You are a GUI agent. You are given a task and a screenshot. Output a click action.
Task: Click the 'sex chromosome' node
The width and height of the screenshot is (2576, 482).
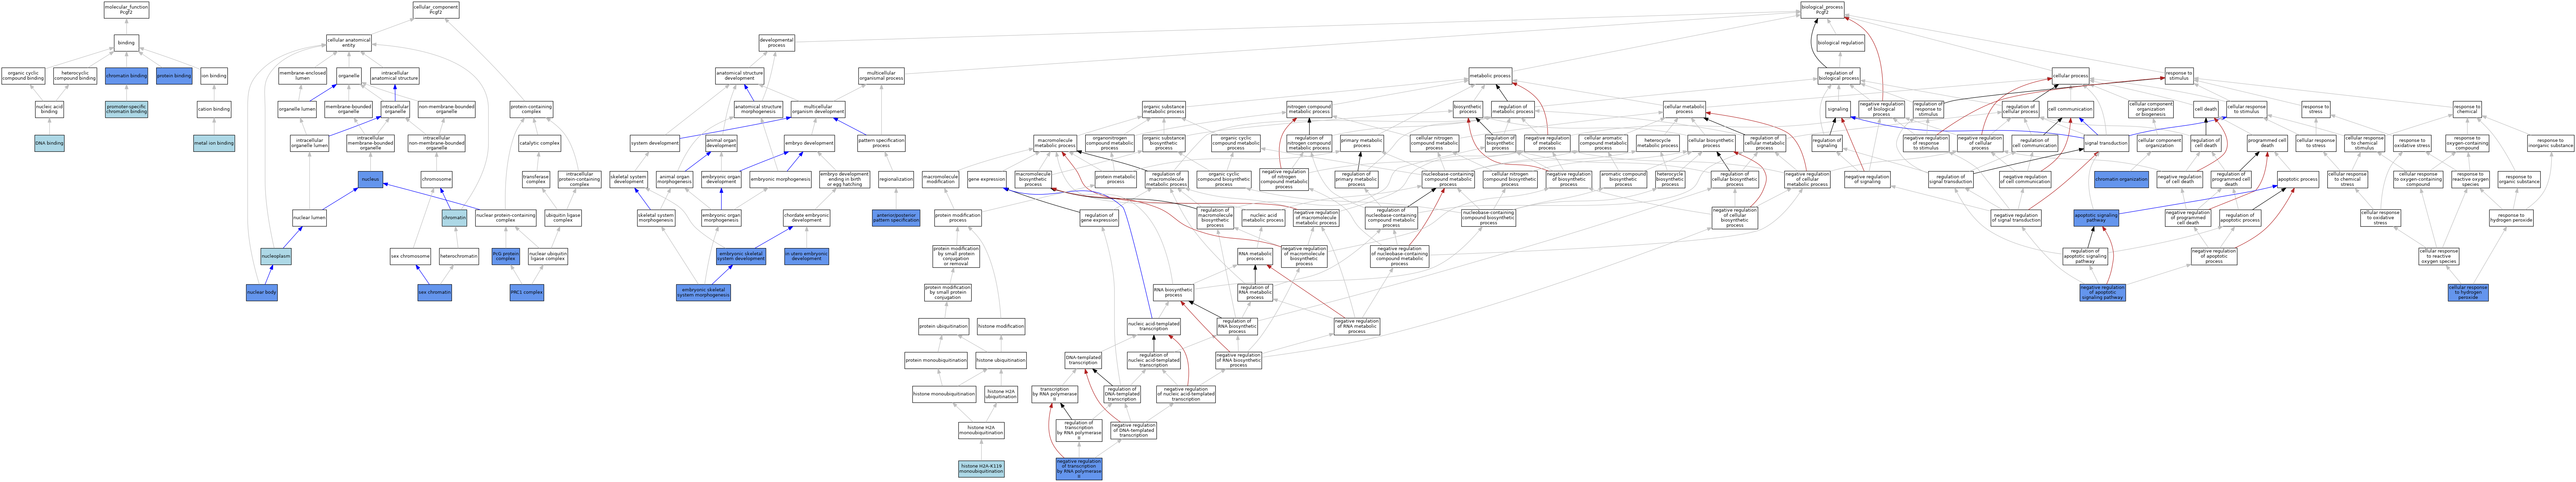coord(410,257)
